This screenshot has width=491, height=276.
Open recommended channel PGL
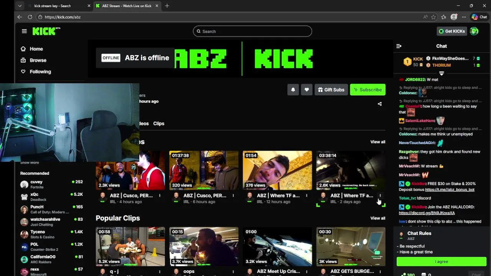tap(51, 246)
